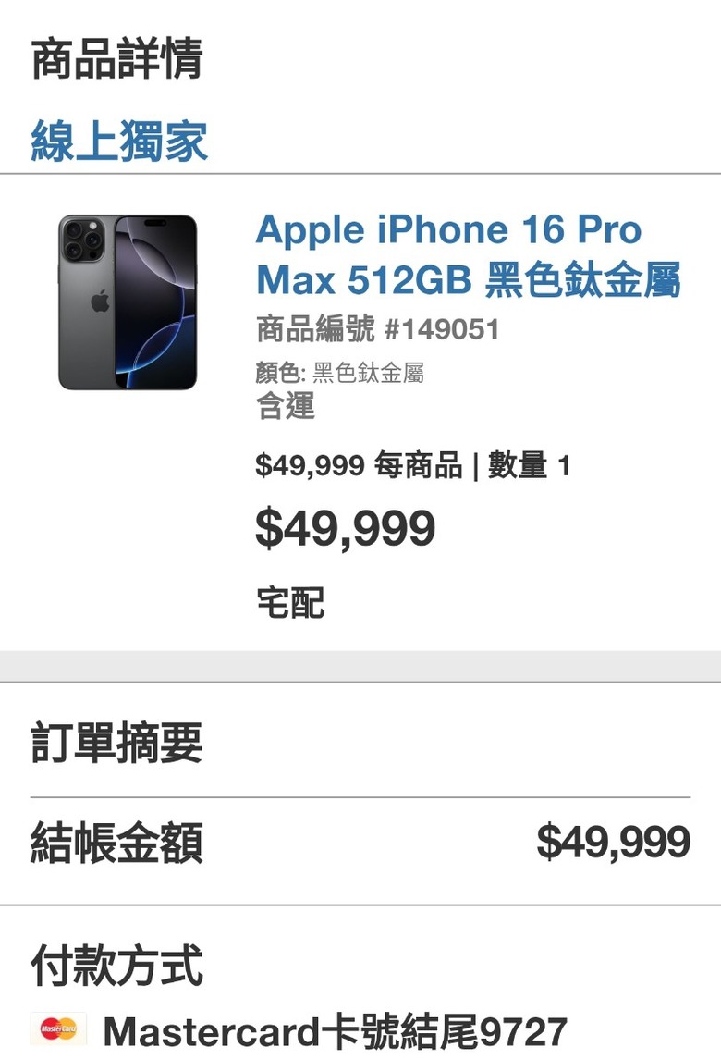Select the 線上獨家 section link
The image size is (721, 1059).
[x=119, y=142]
